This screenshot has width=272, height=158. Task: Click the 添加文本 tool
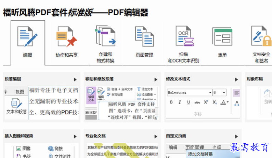145,89
